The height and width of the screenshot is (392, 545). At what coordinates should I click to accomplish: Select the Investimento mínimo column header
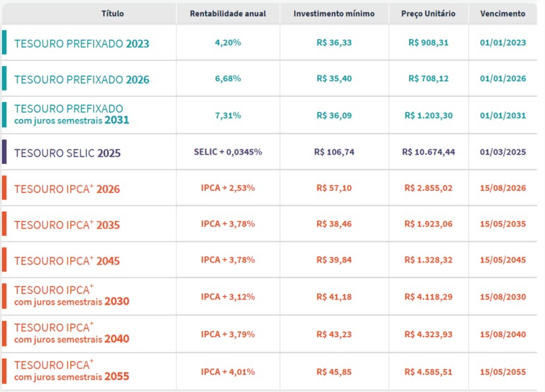334,14
